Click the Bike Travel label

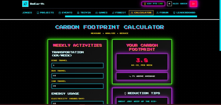[59, 61]
